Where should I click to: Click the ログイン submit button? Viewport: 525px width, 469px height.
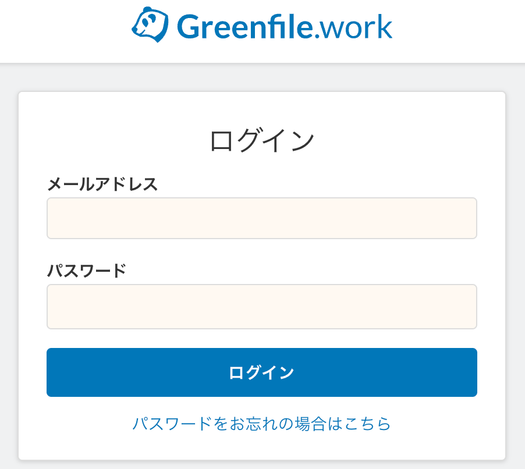(262, 372)
